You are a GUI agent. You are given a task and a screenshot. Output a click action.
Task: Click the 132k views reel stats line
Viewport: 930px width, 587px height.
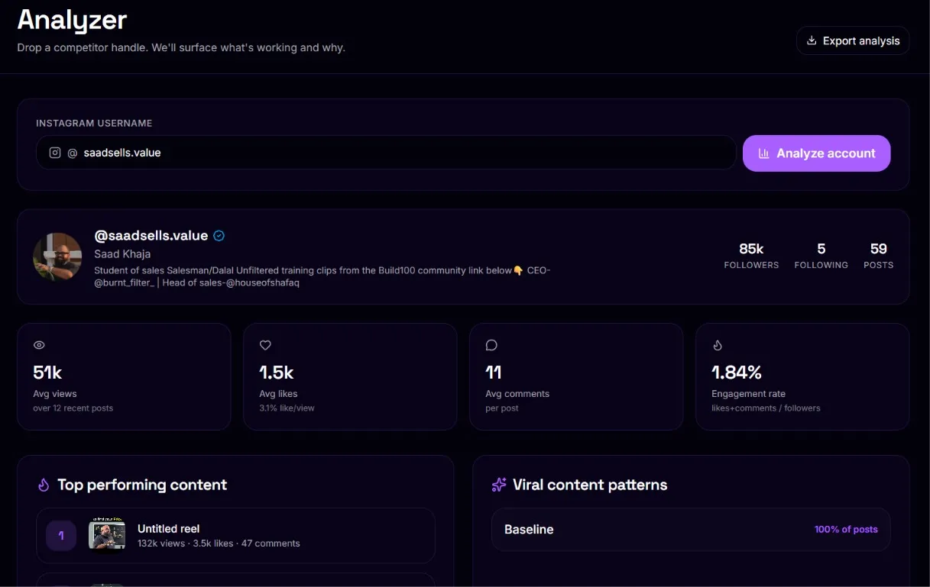[x=219, y=543]
